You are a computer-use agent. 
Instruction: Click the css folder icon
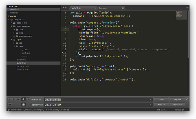tap(17, 43)
